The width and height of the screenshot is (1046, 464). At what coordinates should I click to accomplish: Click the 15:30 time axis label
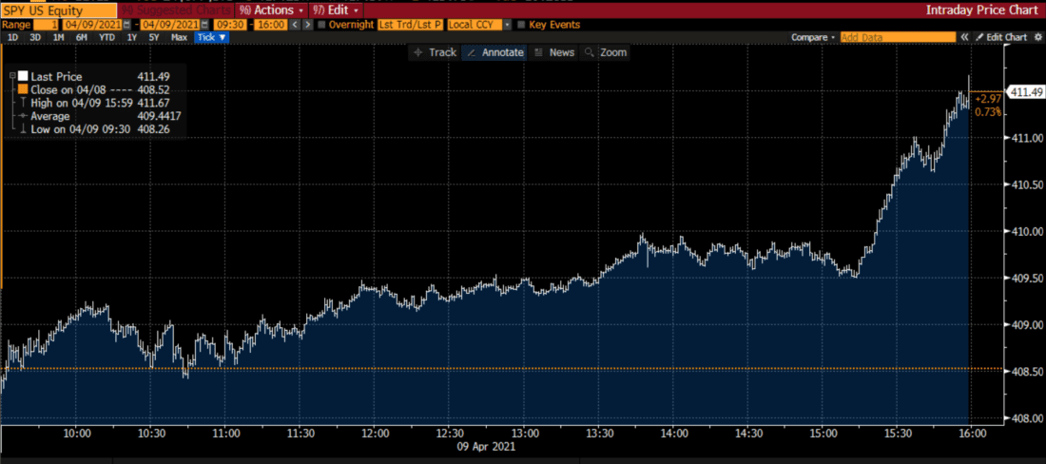click(896, 433)
